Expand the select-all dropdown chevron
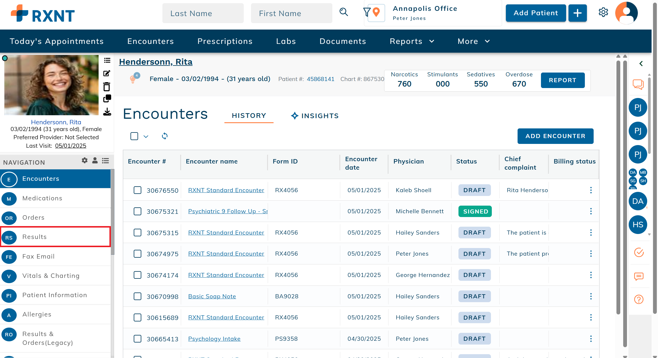This screenshot has height=358, width=658. 146,137
